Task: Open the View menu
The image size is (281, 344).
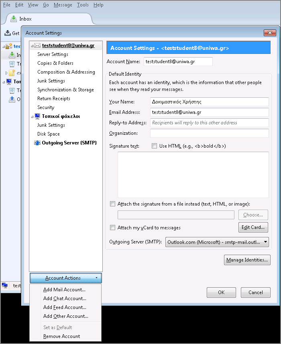Action: [x=33, y=5]
